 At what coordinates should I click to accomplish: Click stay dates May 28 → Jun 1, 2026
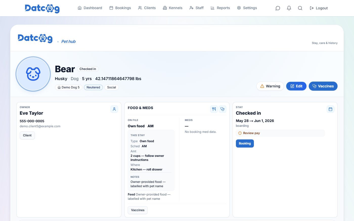[255, 121]
